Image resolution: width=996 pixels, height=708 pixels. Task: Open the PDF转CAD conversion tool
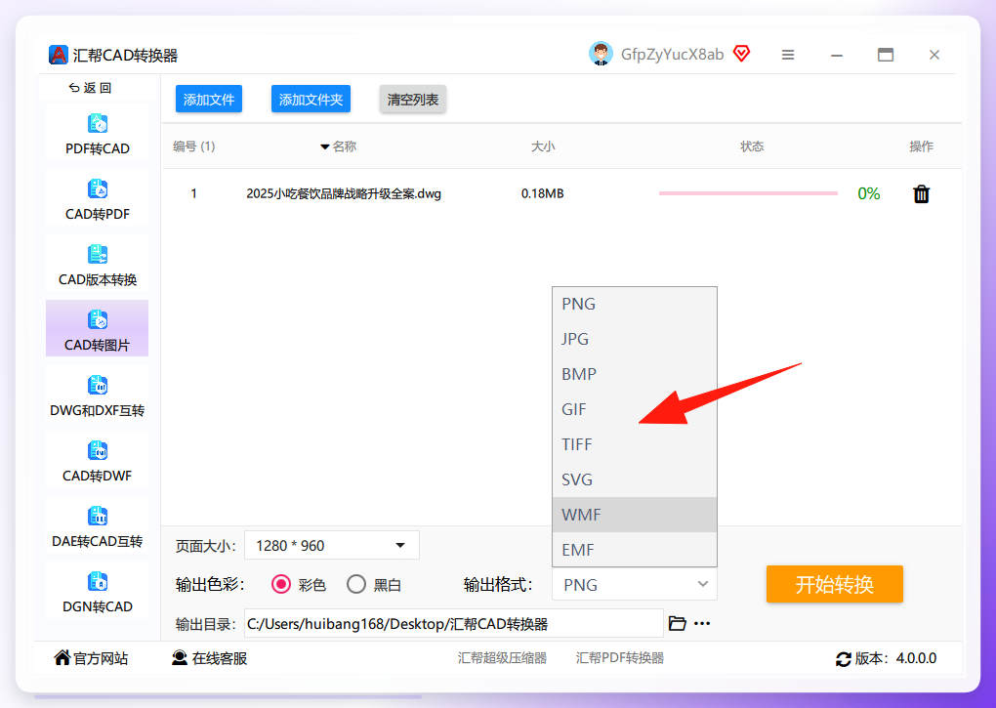pos(98,134)
